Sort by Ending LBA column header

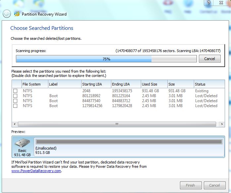(126, 84)
